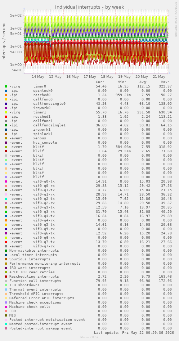This screenshot has width=179, height=341.
Task: Click the Last update timestamp text
Action: click(x=133, y=332)
